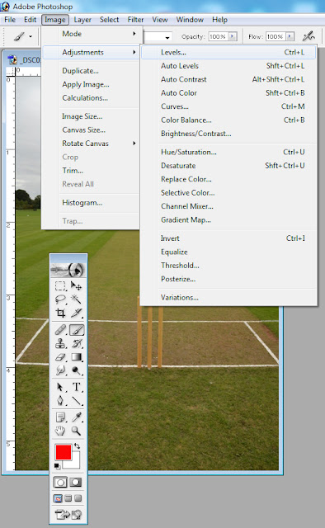325x528 pixels.
Task: Click the red foreground color swatch
Action: 63,452
